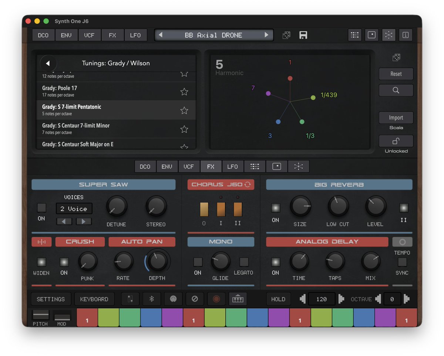Select the DCO tab in lower tab row
The image size is (444, 356).
click(145, 166)
